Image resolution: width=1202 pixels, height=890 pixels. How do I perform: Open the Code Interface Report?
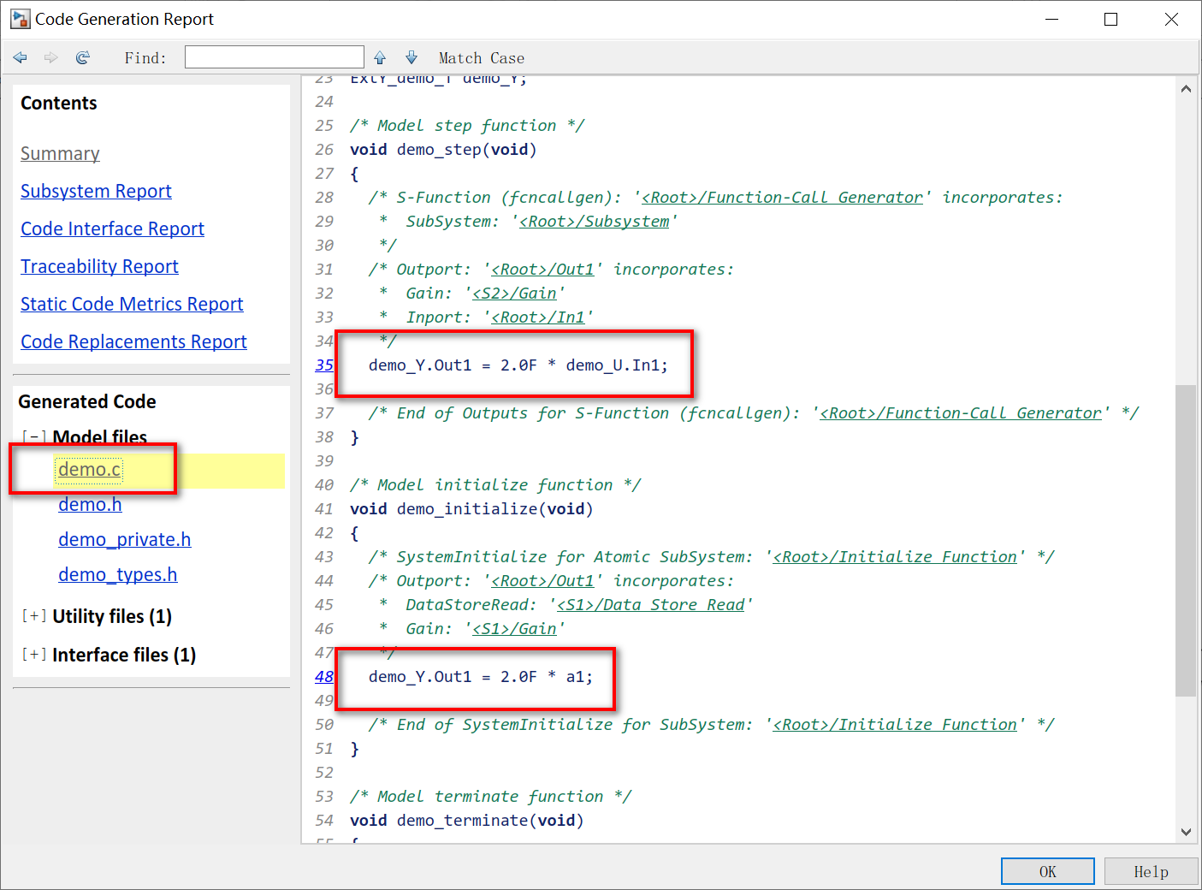tap(112, 229)
